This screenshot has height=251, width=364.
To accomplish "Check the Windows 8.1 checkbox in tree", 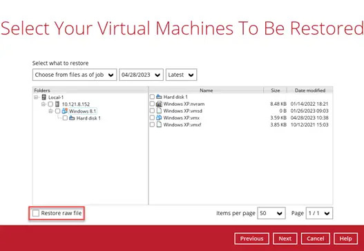I will [57, 111].
